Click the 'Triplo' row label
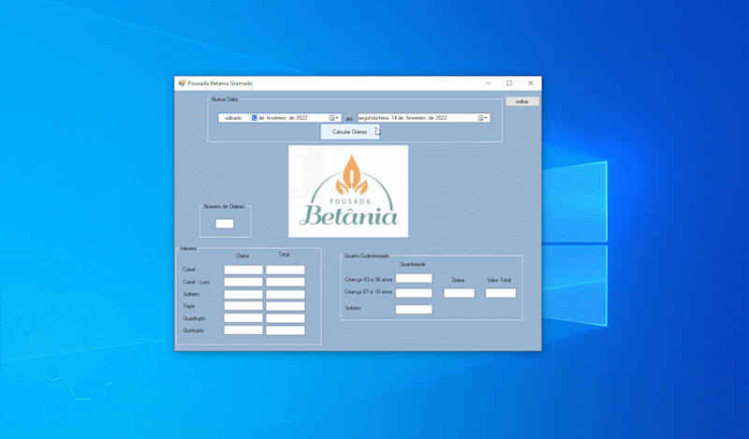749x439 pixels. [x=189, y=306]
